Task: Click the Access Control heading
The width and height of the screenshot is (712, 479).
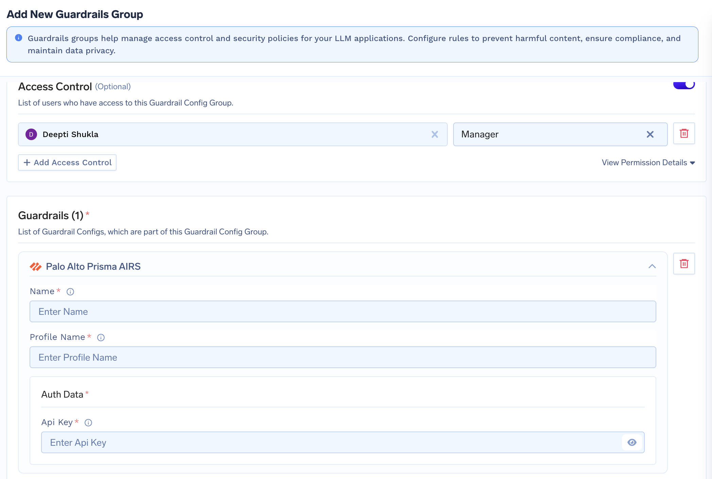Action: pyautogui.click(x=55, y=87)
